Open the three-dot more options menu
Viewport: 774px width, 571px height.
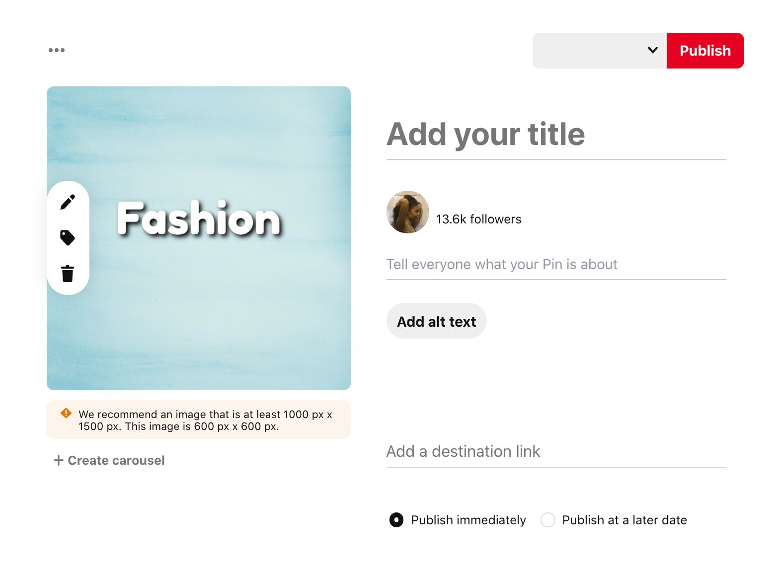[x=57, y=50]
